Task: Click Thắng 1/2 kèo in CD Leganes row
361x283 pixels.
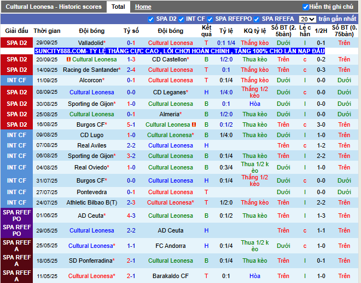Action: coord(255,92)
